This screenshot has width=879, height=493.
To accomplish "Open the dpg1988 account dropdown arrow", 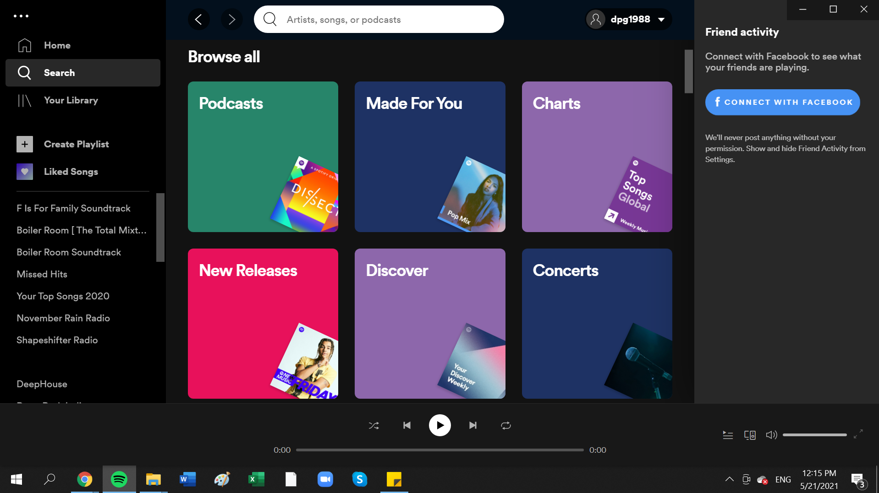I will pos(661,20).
